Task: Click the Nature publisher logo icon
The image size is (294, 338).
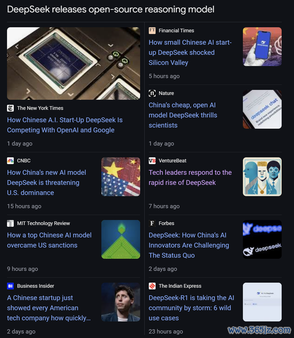Action: point(152,93)
